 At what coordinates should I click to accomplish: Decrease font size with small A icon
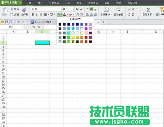coord(81,9)
